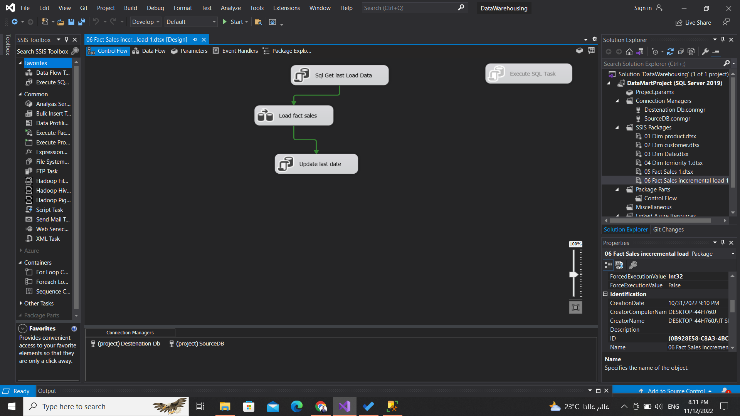The width and height of the screenshot is (740, 416).
Task: Open Visual Studio from the taskbar
Action: point(344,406)
